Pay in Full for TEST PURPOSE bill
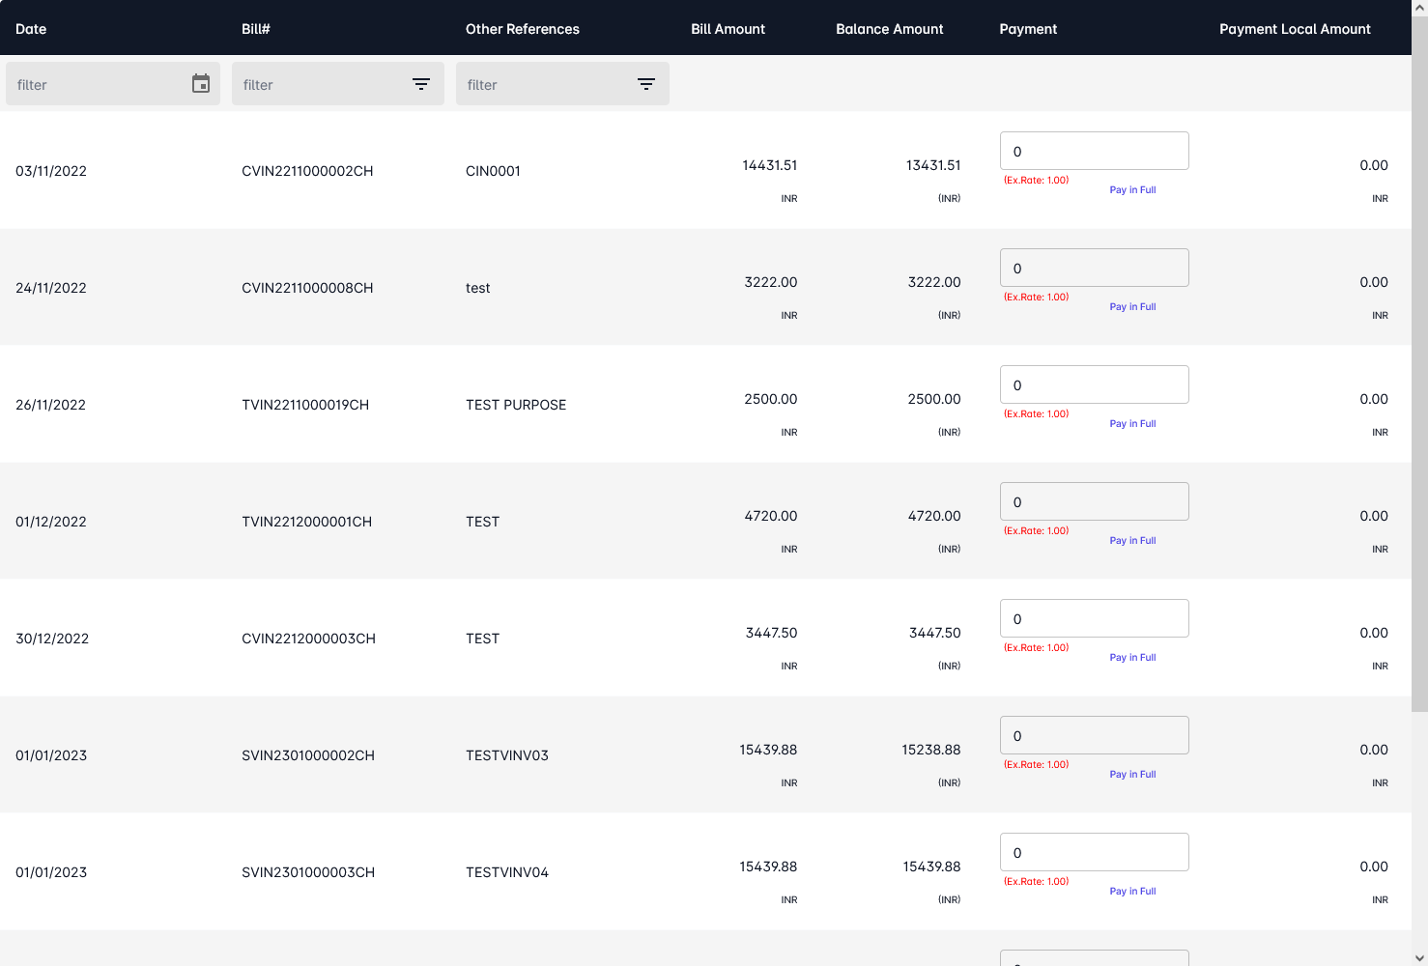This screenshot has height=966, width=1428. coord(1132,424)
